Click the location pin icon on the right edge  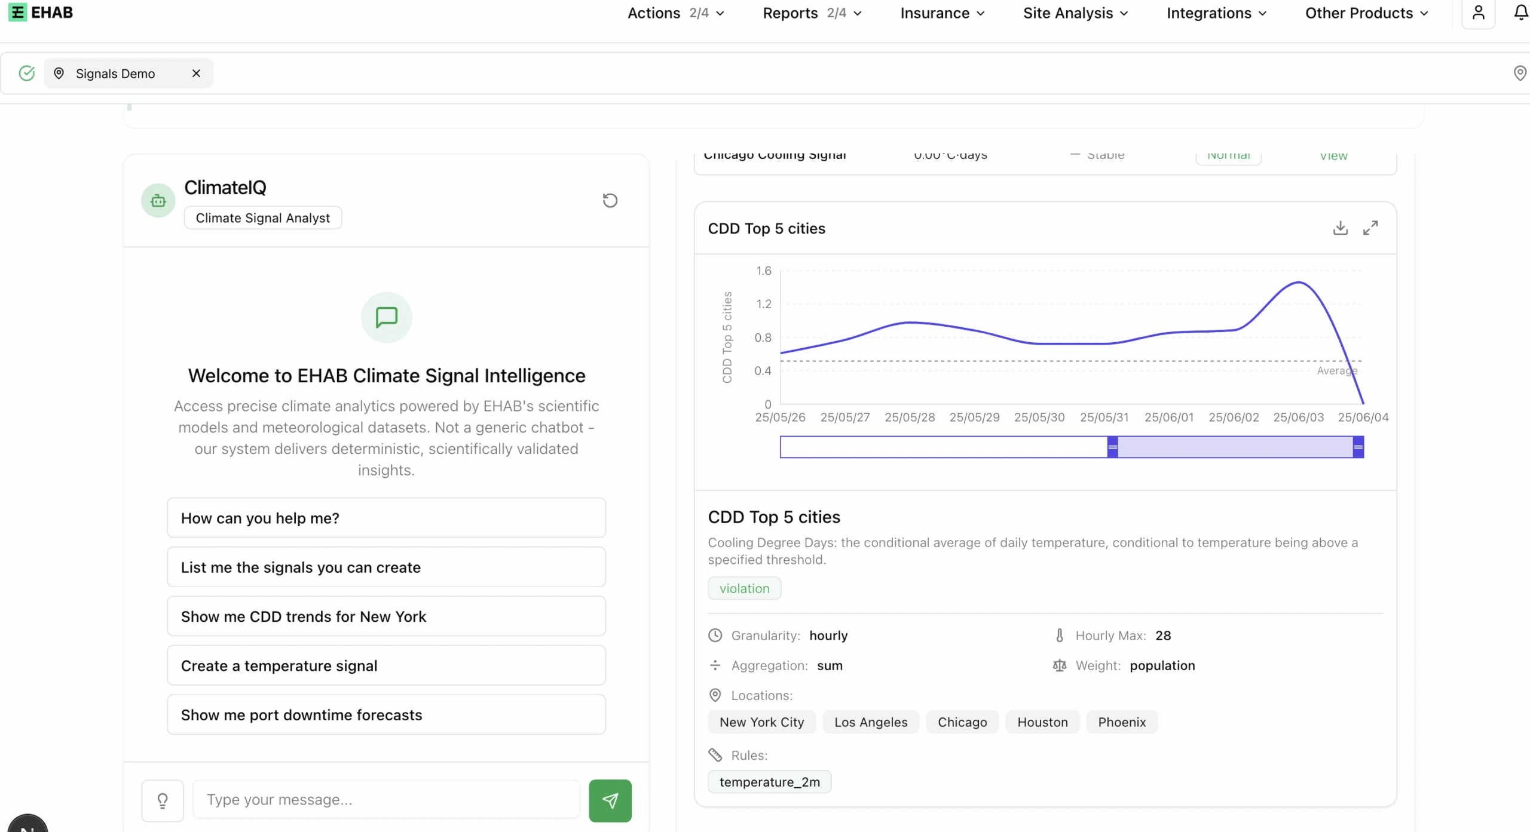coord(1520,73)
